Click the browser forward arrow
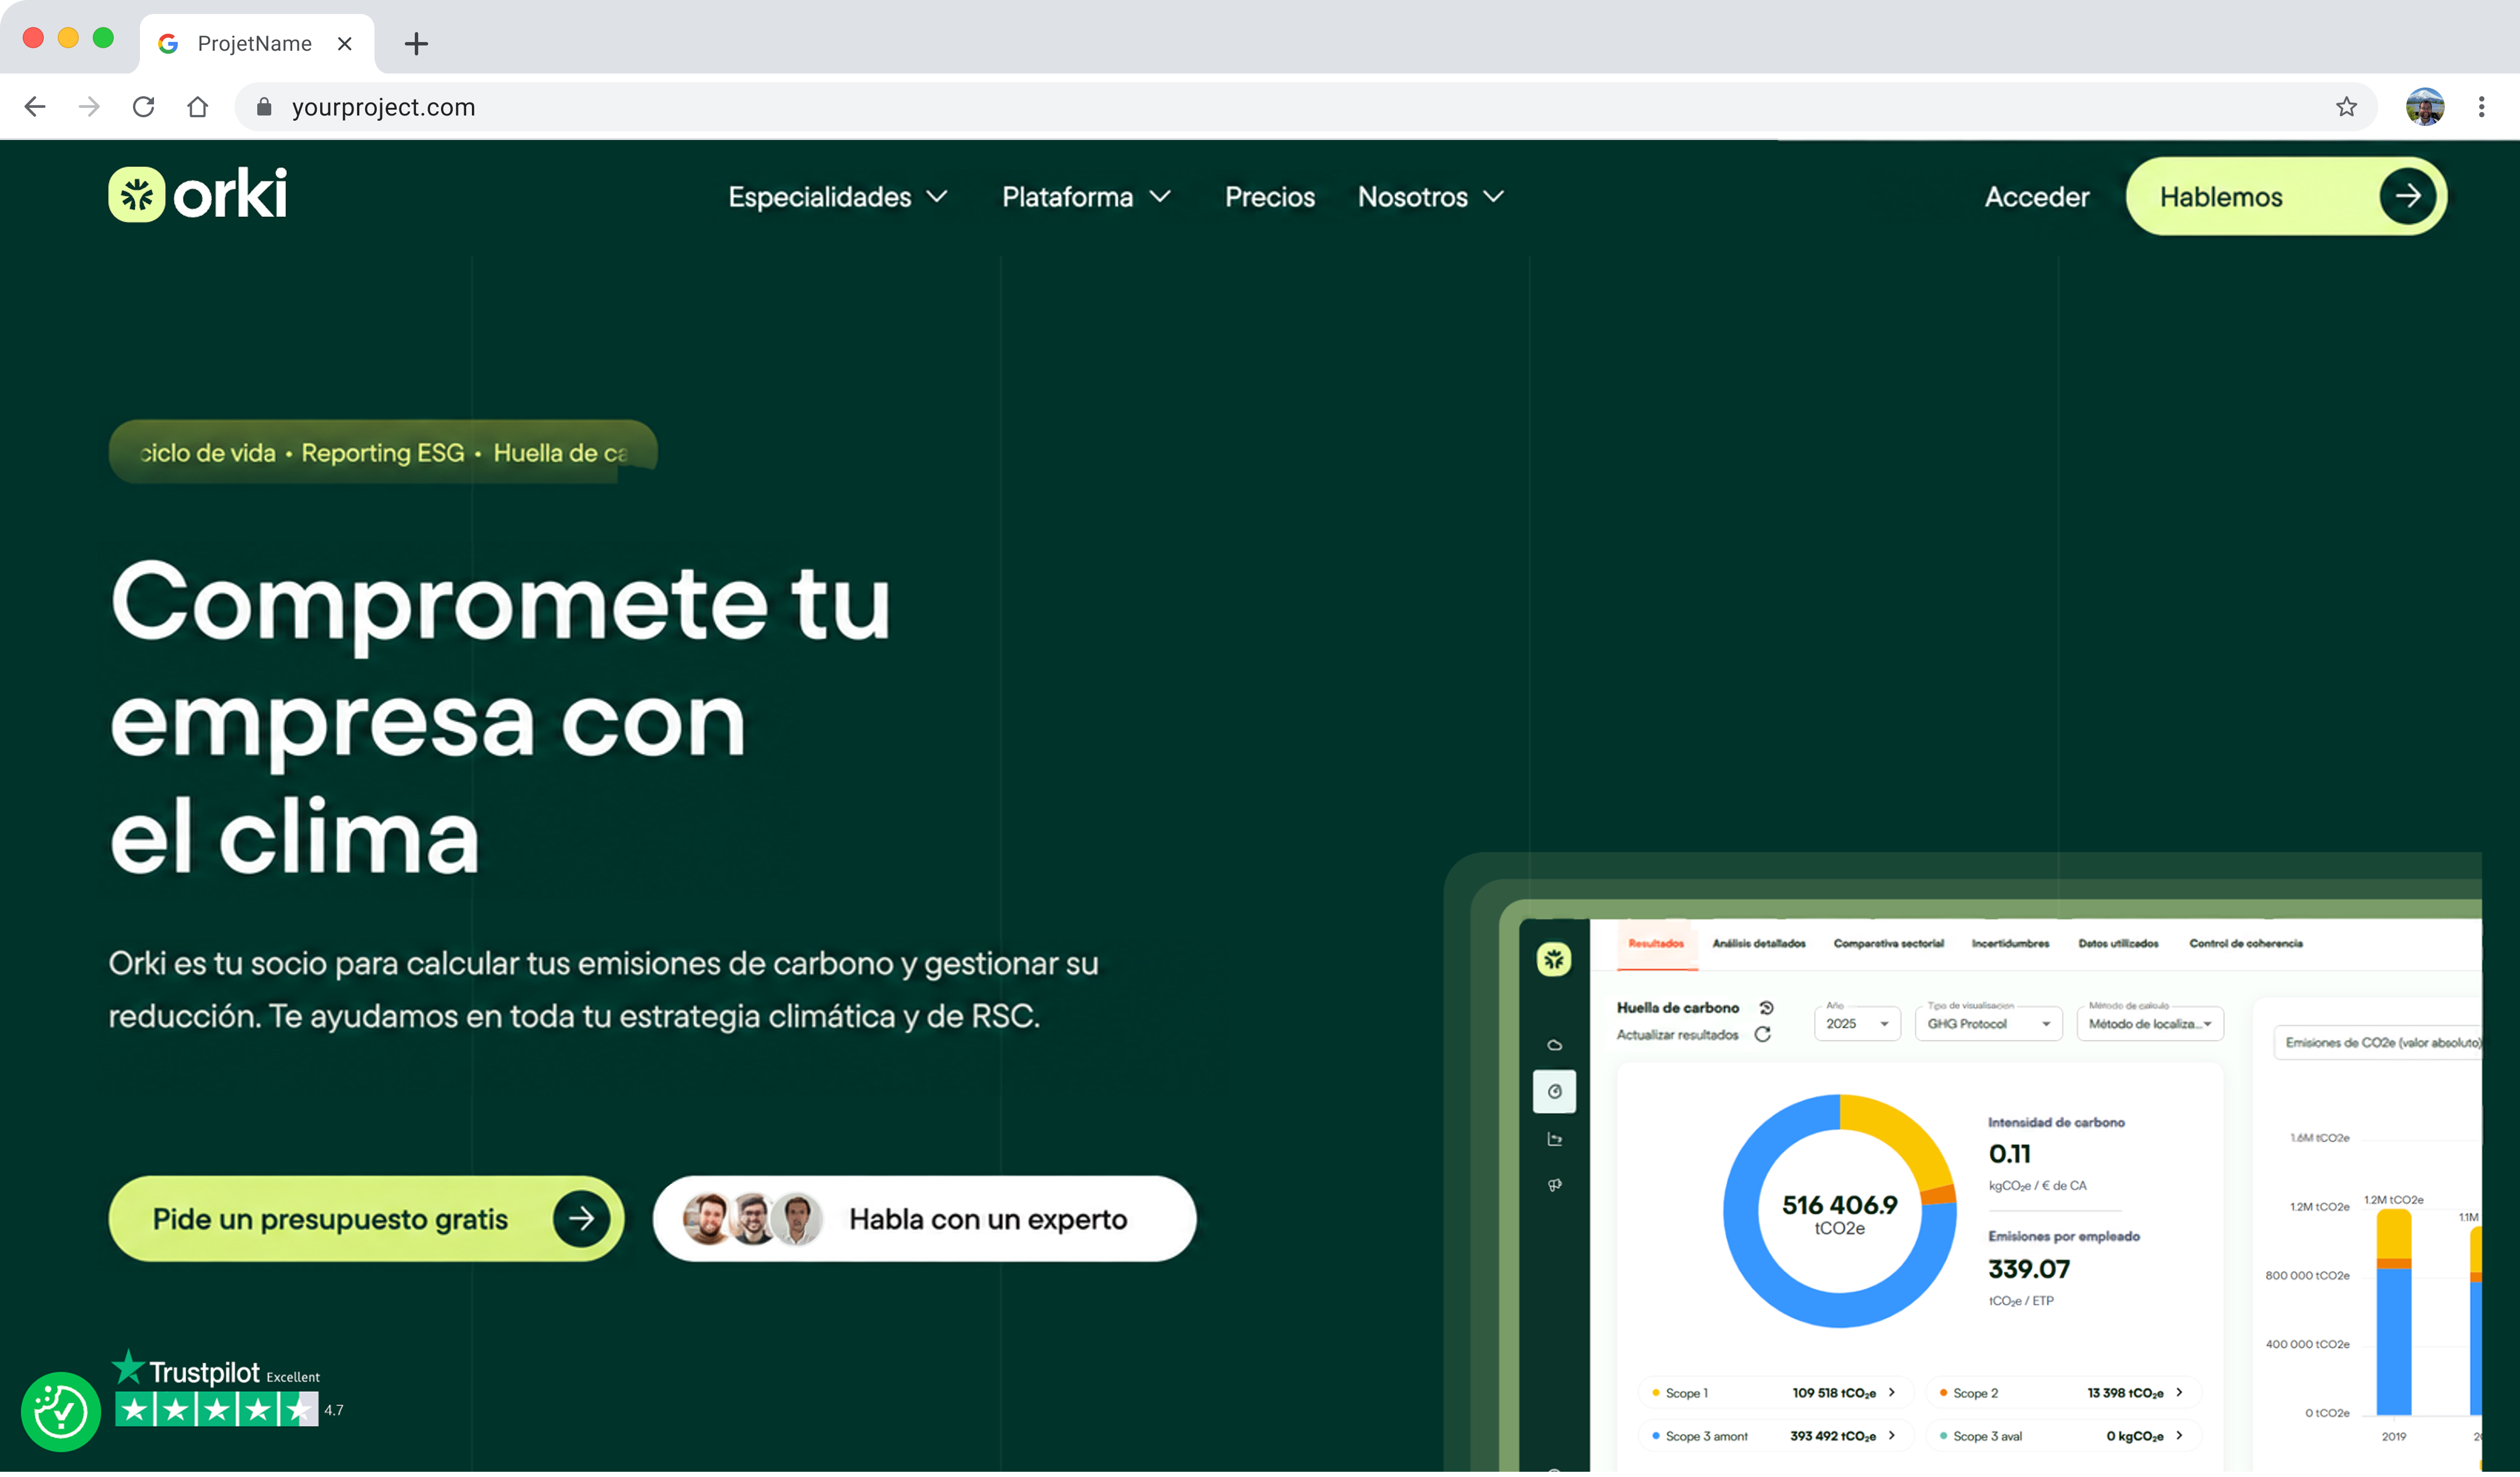The height and width of the screenshot is (1477, 2520). pyautogui.click(x=89, y=107)
